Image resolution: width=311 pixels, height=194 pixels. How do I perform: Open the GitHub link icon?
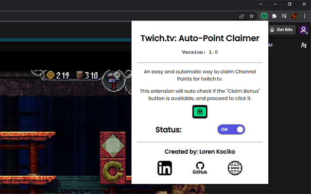(x=200, y=168)
